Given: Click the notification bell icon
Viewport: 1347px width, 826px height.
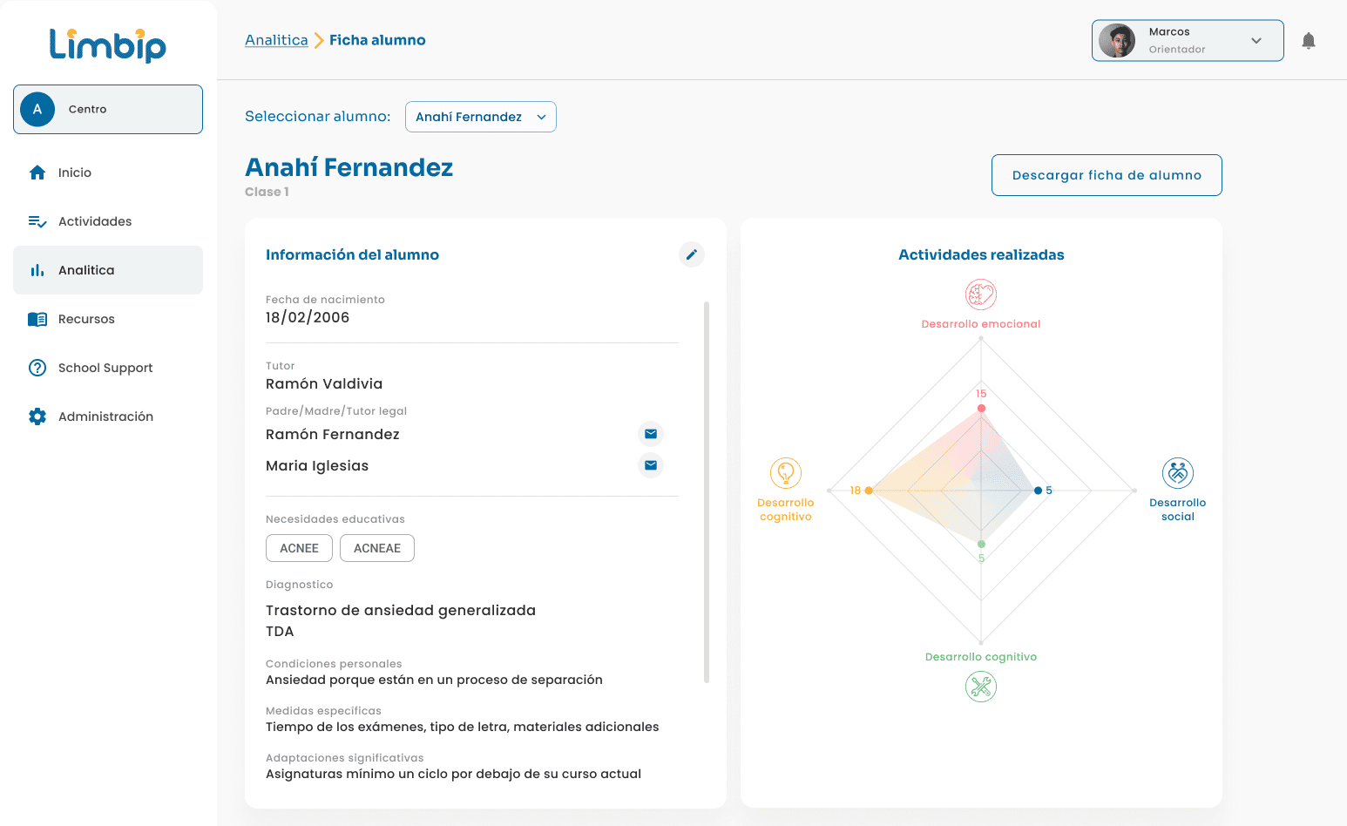Looking at the screenshot, I should coord(1308,41).
